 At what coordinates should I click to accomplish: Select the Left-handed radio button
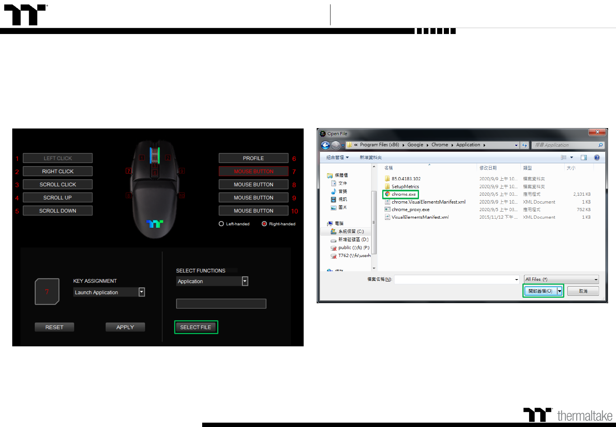[x=222, y=224]
